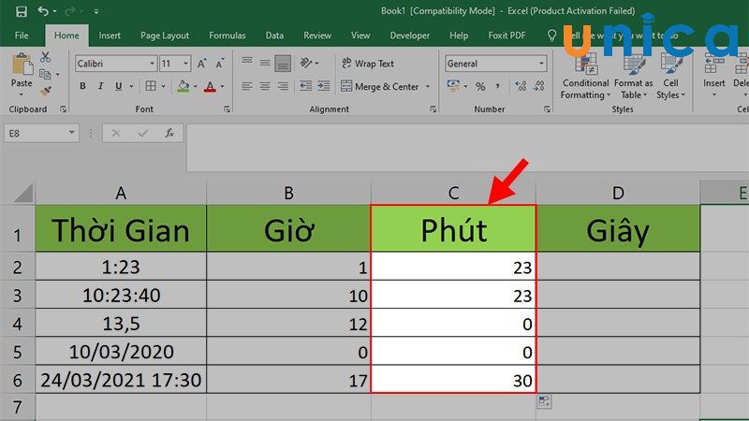The image size is (749, 421).
Task: Click the Format Painter brush icon
Action: tap(45, 91)
